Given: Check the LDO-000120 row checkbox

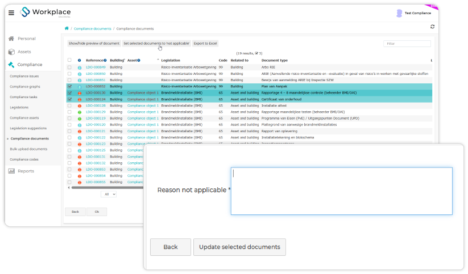Looking at the screenshot, I should [69, 125].
